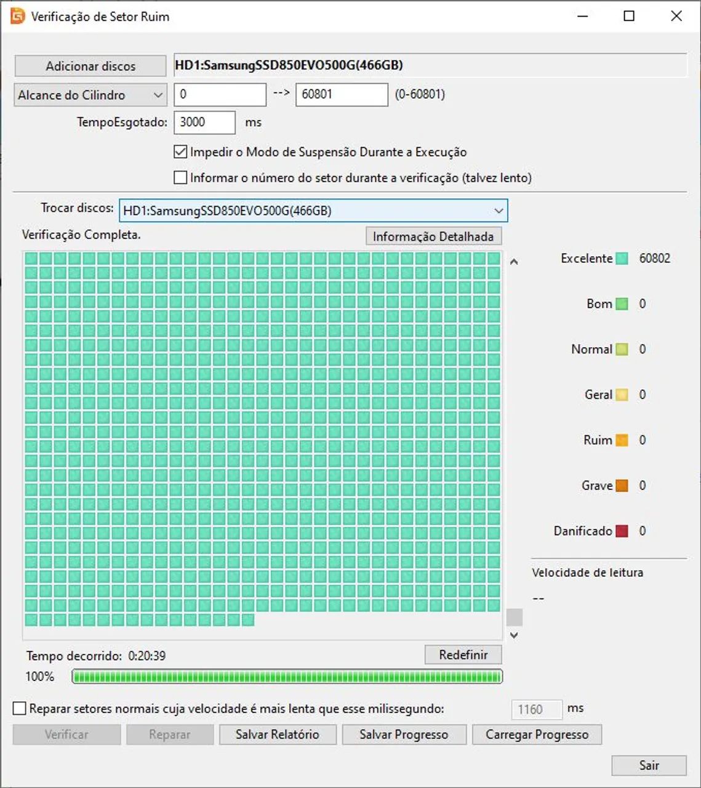Click the (0-60801) range text

(x=420, y=94)
